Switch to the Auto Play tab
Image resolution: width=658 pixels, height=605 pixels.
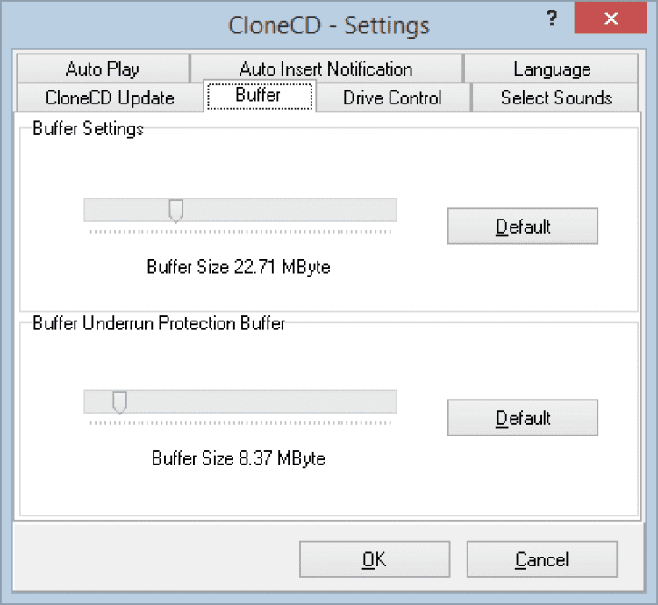coord(102,68)
